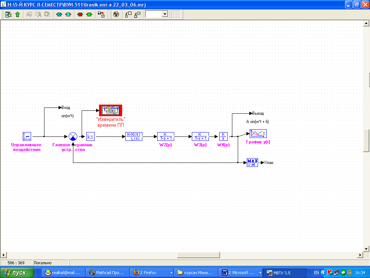Switch to курсач Мона... folder window
This screenshot has height=278, width=370.
click(195, 273)
